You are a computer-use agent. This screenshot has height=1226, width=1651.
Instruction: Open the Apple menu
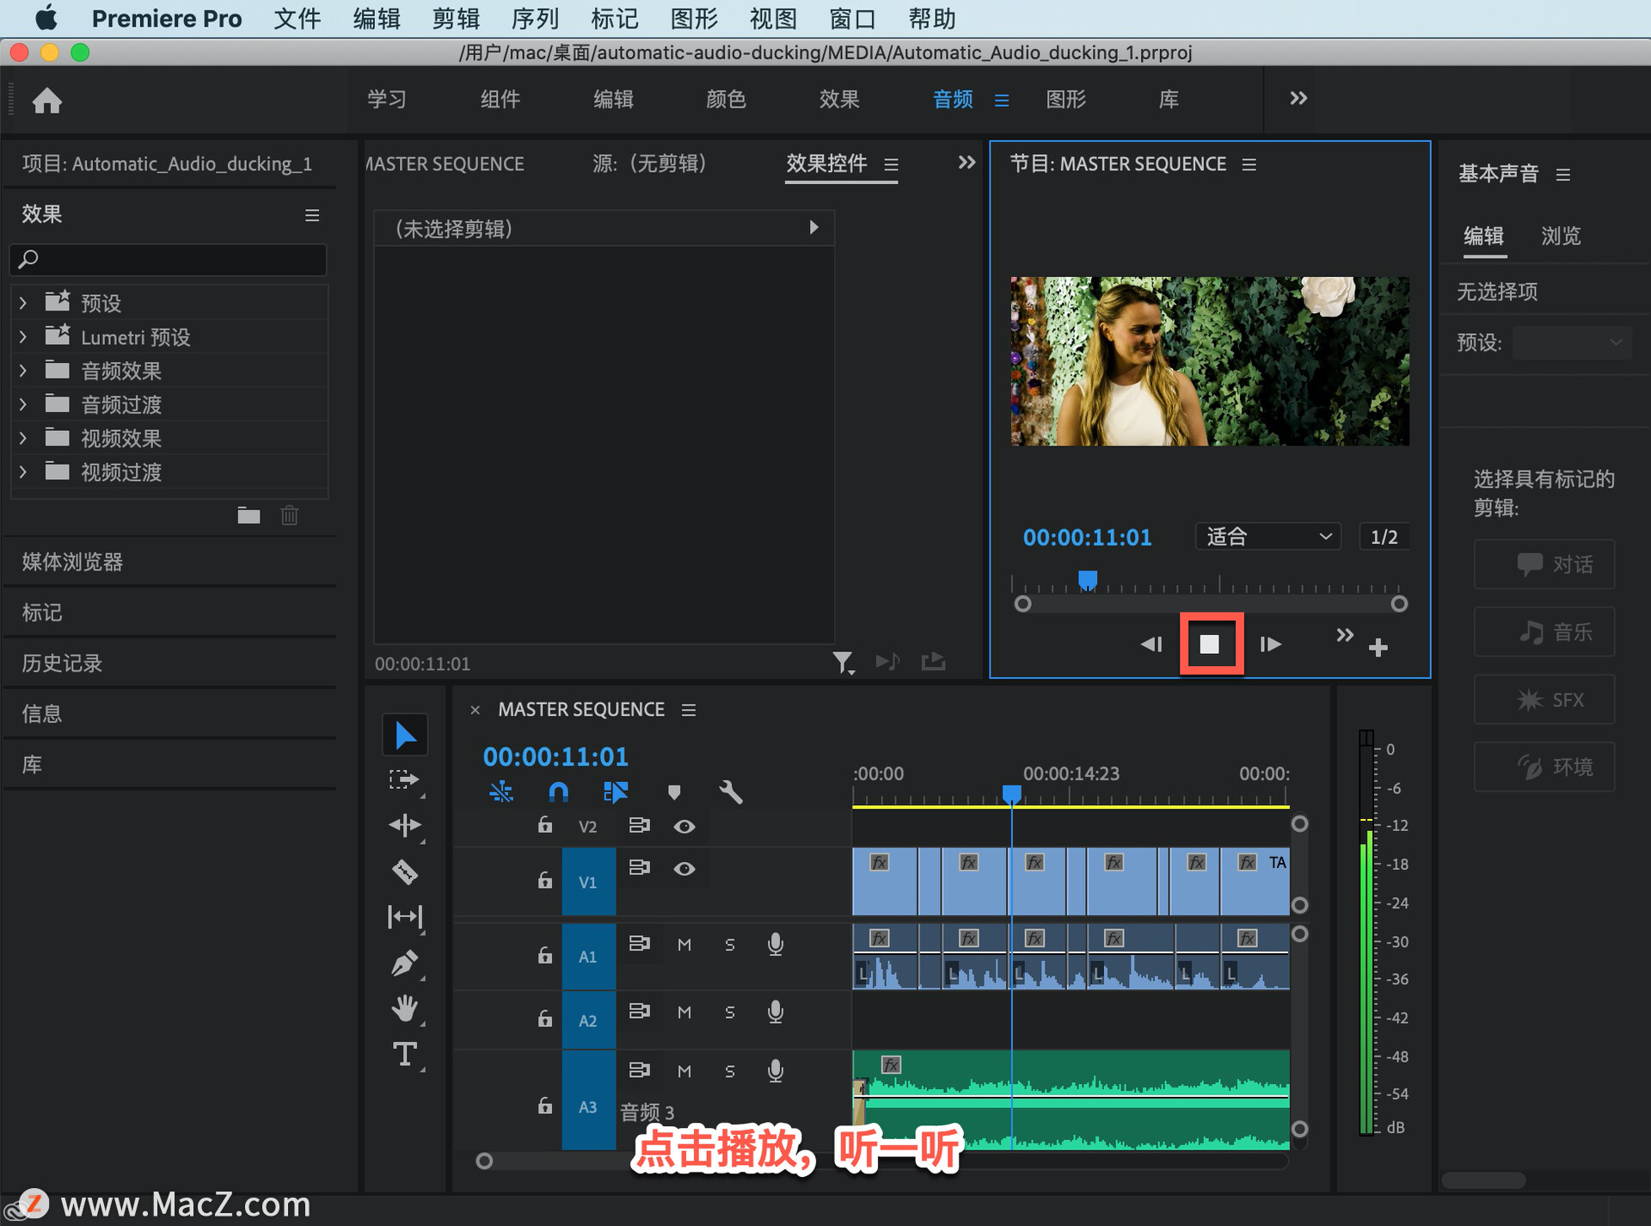click(46, 18)
